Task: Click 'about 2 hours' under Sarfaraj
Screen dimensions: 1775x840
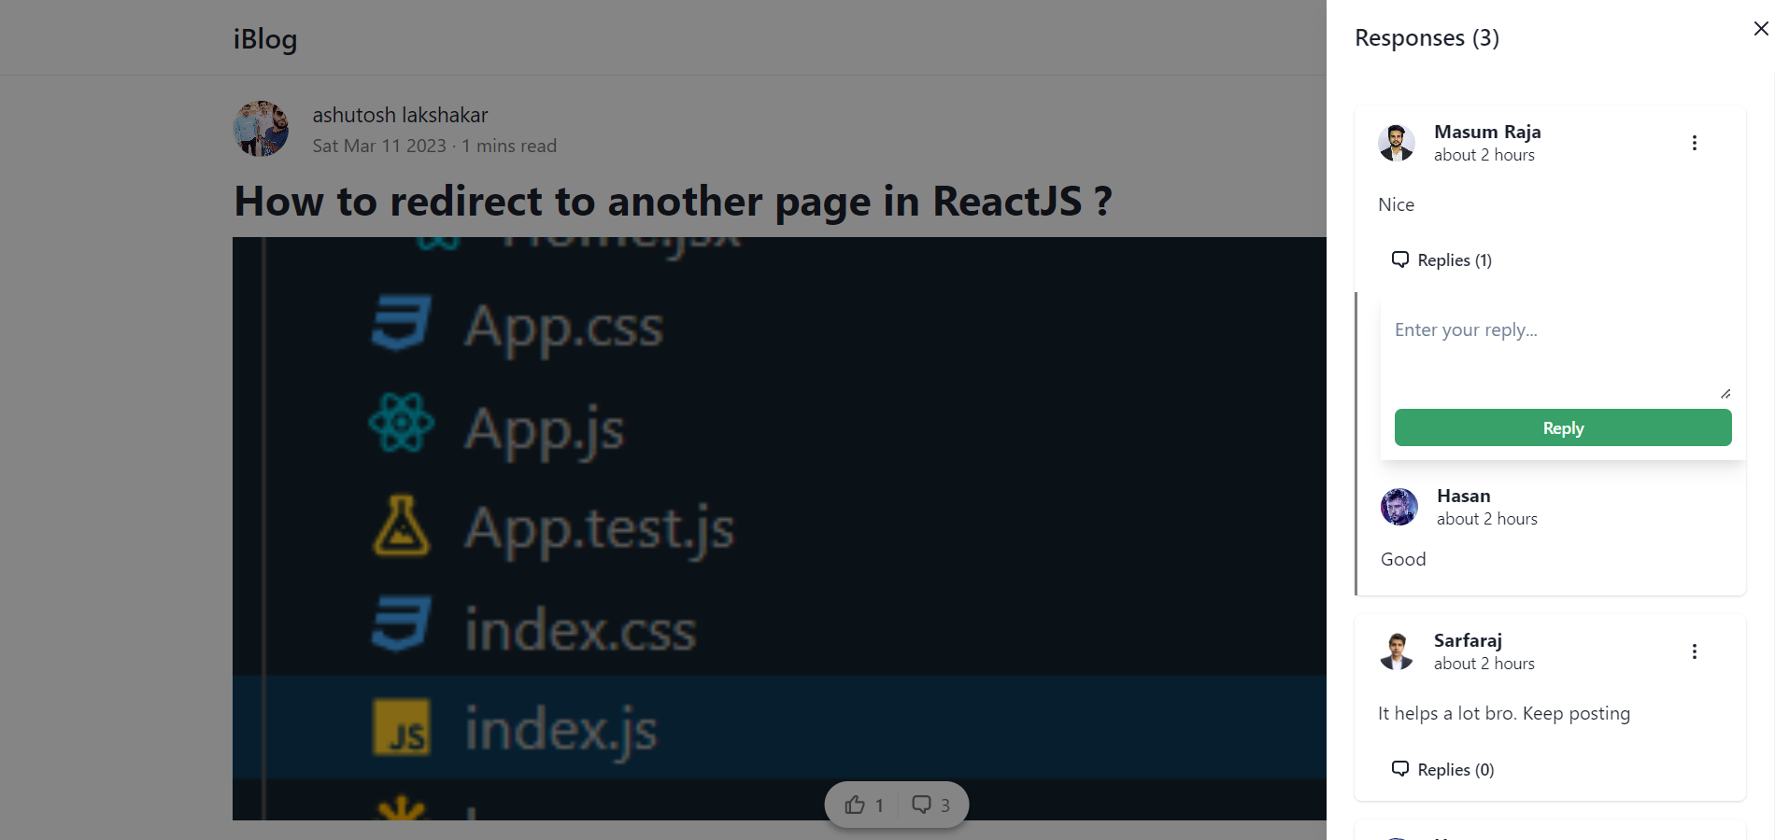Action: 1484,664
